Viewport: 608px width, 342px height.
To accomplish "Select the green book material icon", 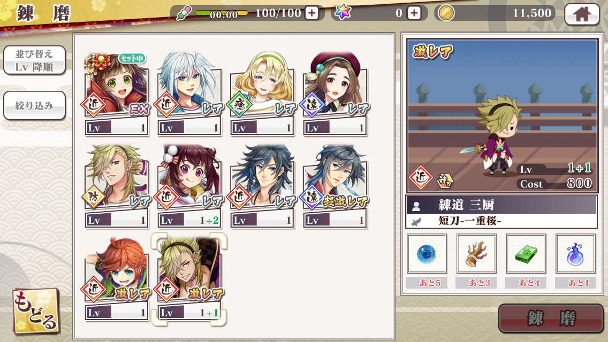I will click(526, 254).
